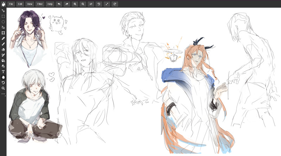This screenshot has width=281, height=156.
Task: Select the Eraser tool
Action: coord(3,49)
